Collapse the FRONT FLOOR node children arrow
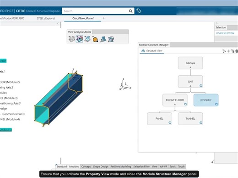The width and height of the screenshot is (238, 178). point(175,105)
